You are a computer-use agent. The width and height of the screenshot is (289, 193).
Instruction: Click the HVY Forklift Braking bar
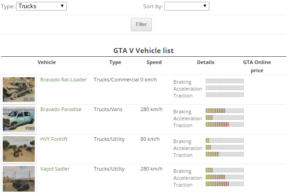[x=225, y=140]
